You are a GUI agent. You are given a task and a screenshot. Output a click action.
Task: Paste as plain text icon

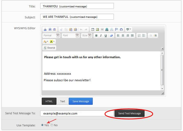[x=71, y=30]
